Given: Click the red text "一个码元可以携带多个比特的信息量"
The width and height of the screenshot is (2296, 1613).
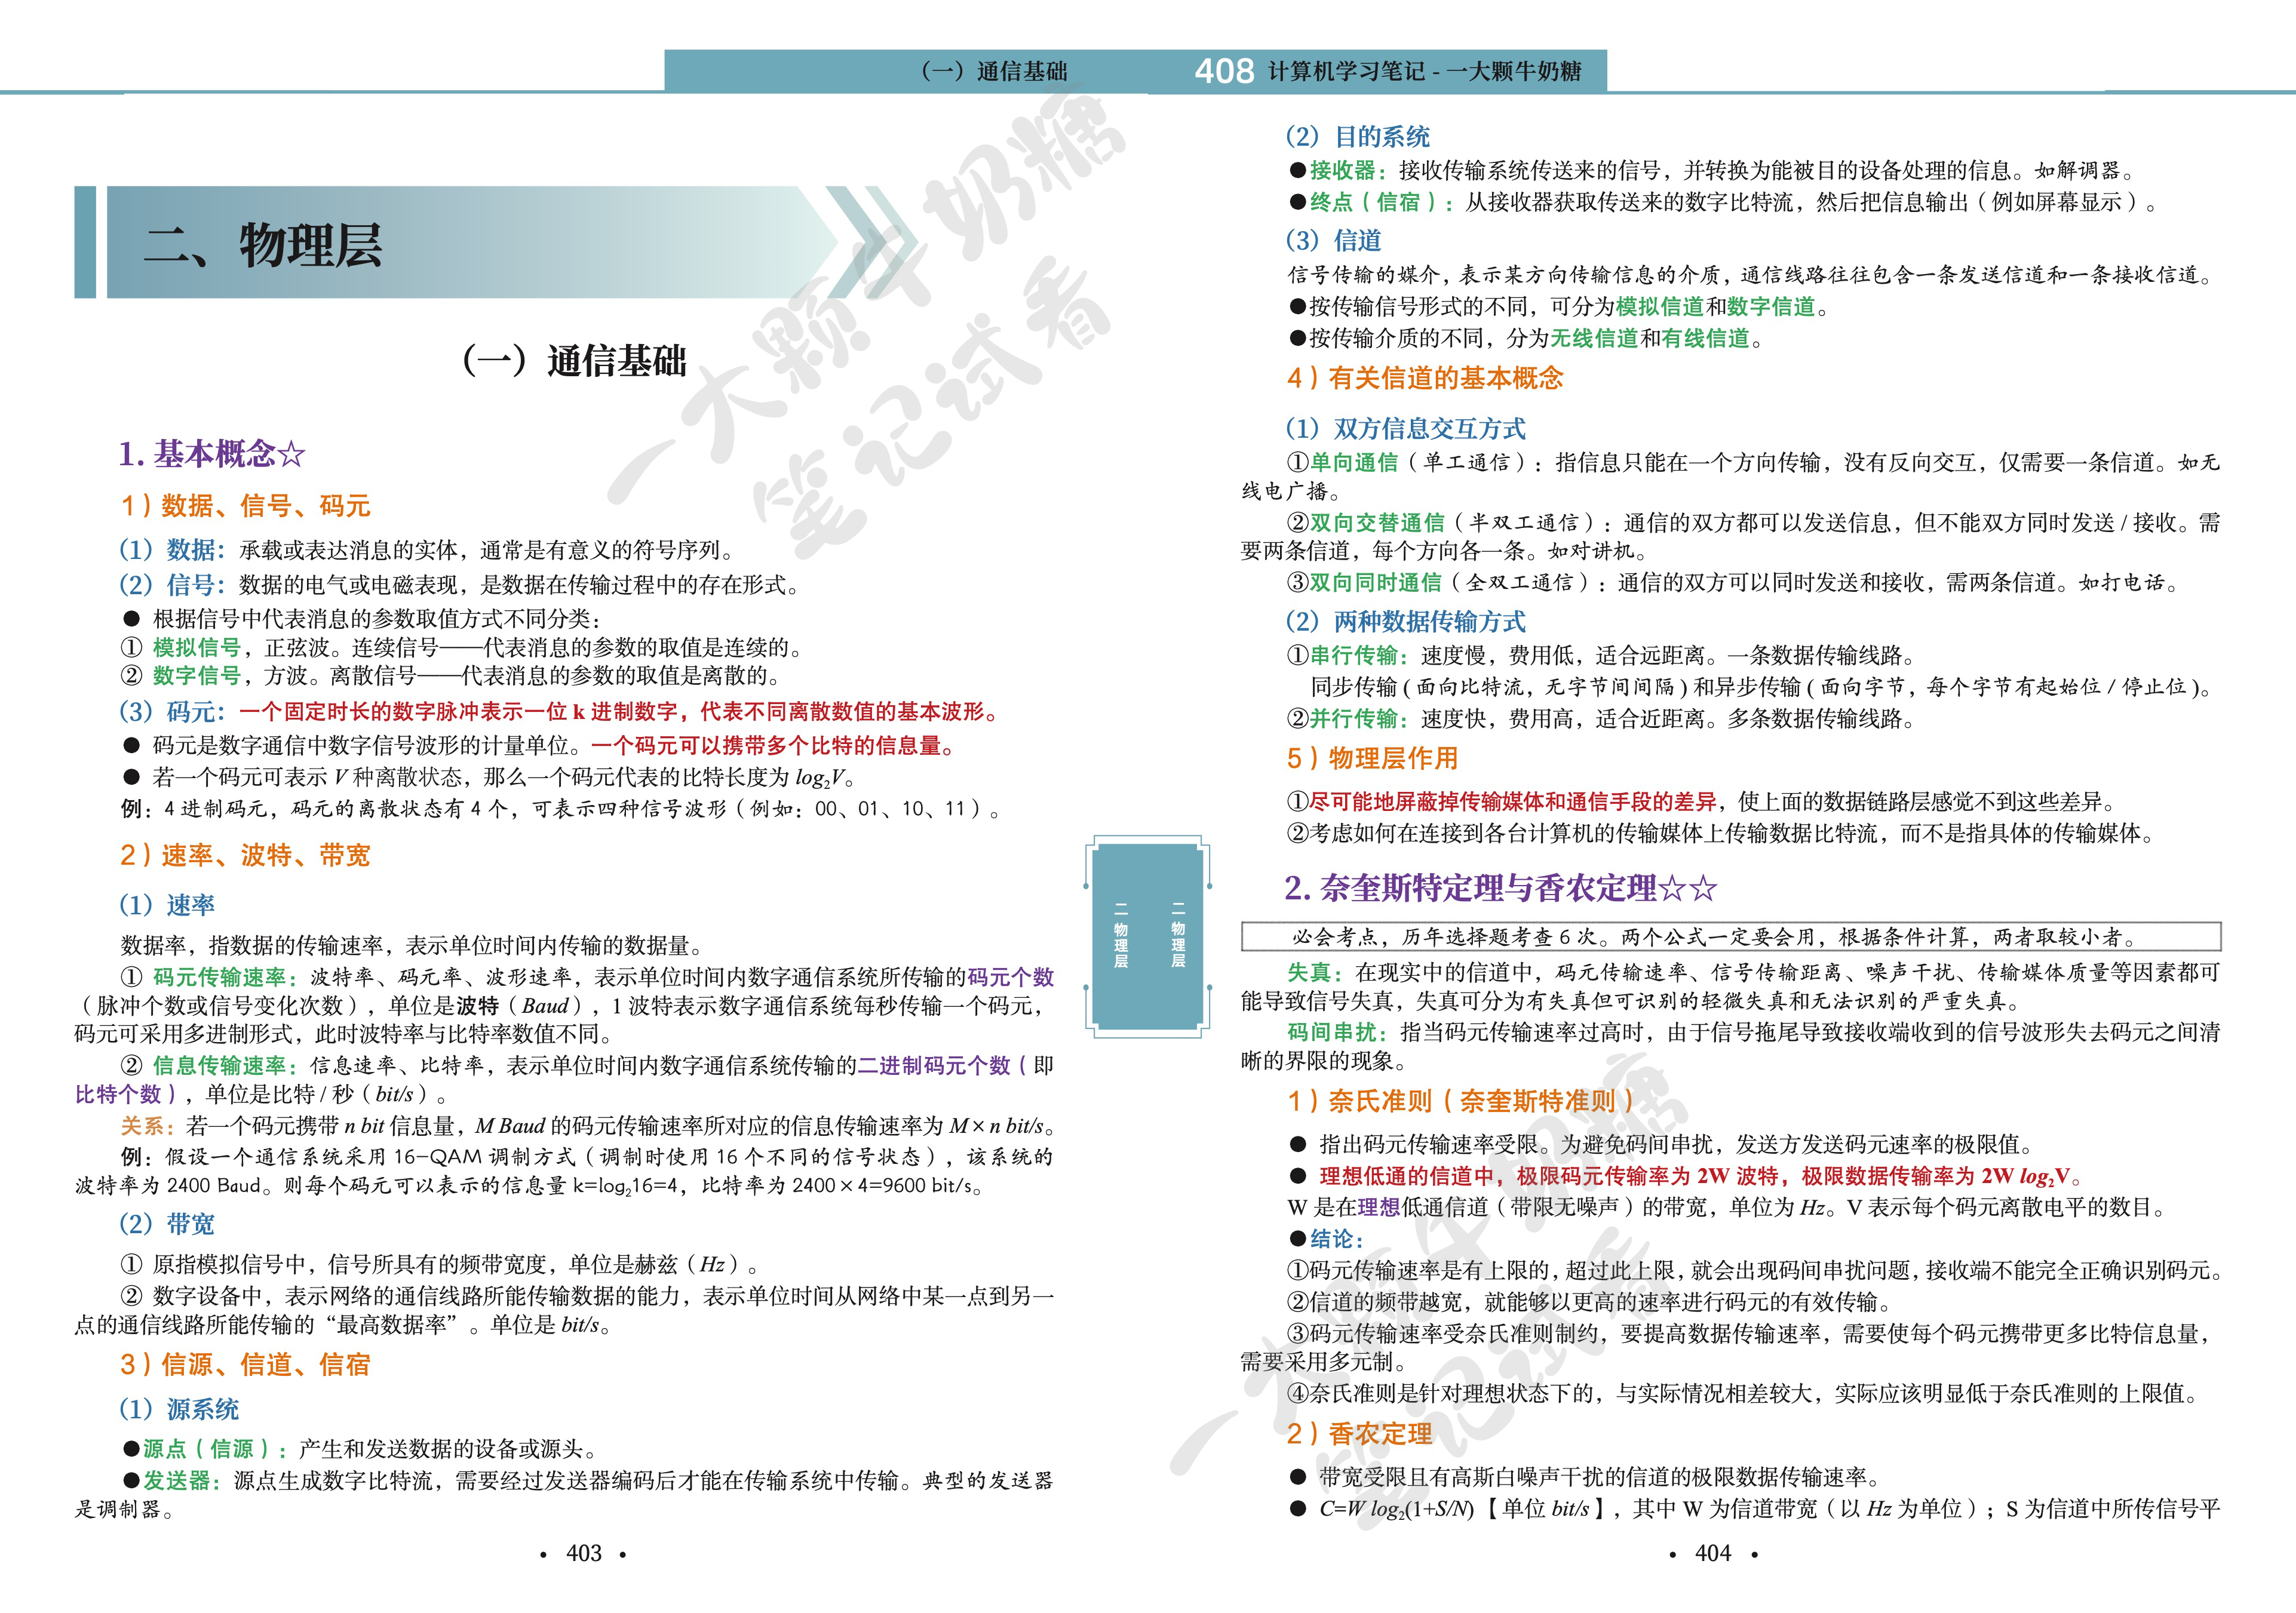Looking at the screenshot, I should (x=766, y=746).
